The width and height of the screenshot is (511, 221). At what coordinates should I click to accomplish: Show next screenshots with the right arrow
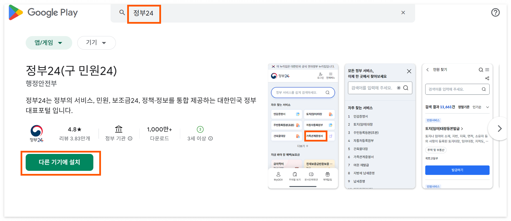point(499,129)
